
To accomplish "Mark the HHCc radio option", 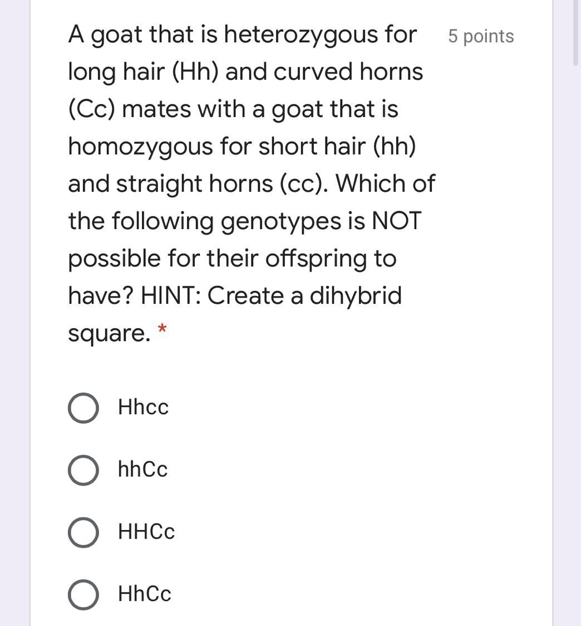I will tap(83, 532).
